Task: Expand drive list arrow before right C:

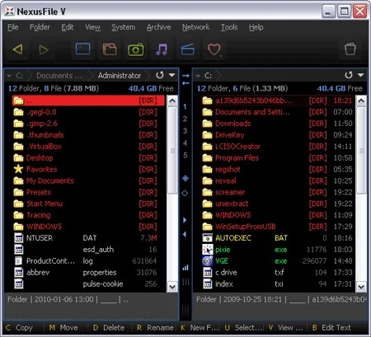Action: point(198,76)
